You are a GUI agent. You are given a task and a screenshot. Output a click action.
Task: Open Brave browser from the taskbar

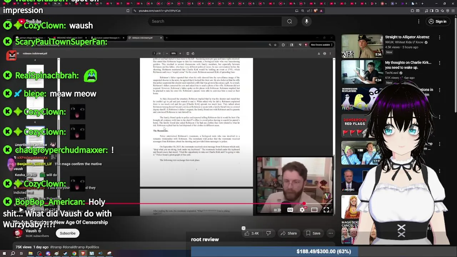tap(83, 253)
